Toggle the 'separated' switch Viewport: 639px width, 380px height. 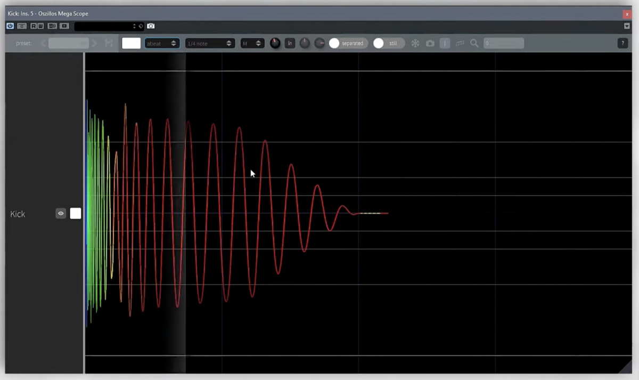[348, 43]
